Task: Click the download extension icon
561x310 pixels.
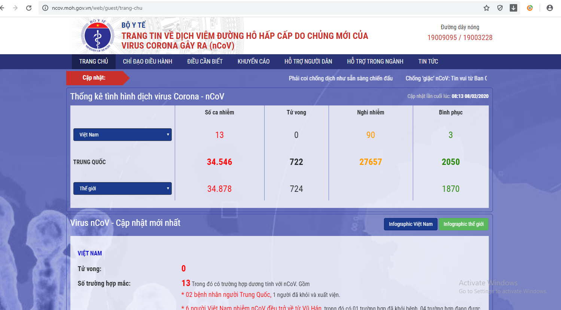Action: (x=513, y=8)
